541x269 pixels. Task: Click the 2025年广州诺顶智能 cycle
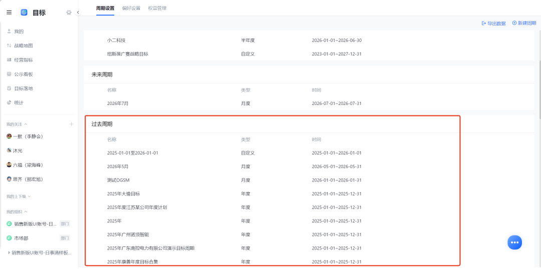coord(128,234)
